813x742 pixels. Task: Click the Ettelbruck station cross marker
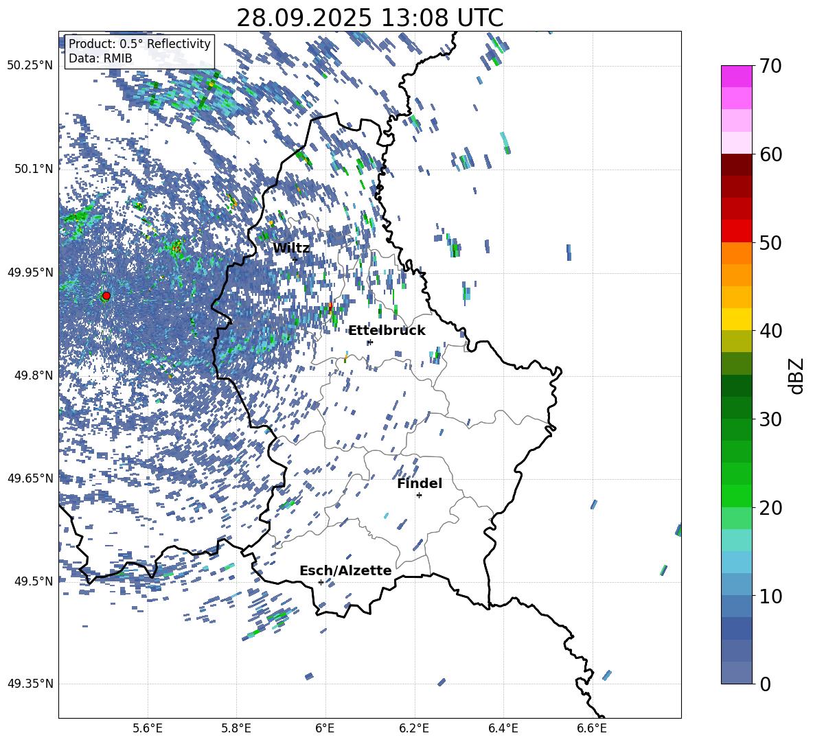(369, 342)
